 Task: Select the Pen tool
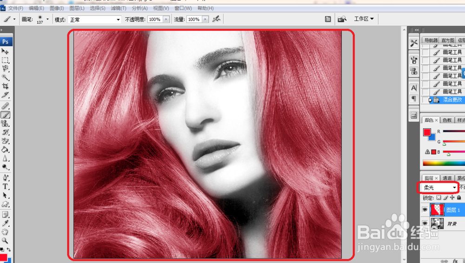[x=5, y=178]
